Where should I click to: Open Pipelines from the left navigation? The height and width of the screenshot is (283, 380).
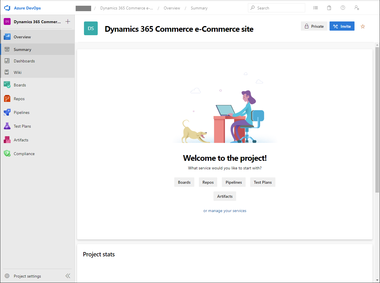point(21,112)
